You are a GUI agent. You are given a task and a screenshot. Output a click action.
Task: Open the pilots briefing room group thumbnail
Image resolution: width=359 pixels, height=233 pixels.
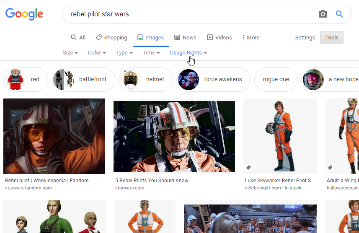coord(250,219)
